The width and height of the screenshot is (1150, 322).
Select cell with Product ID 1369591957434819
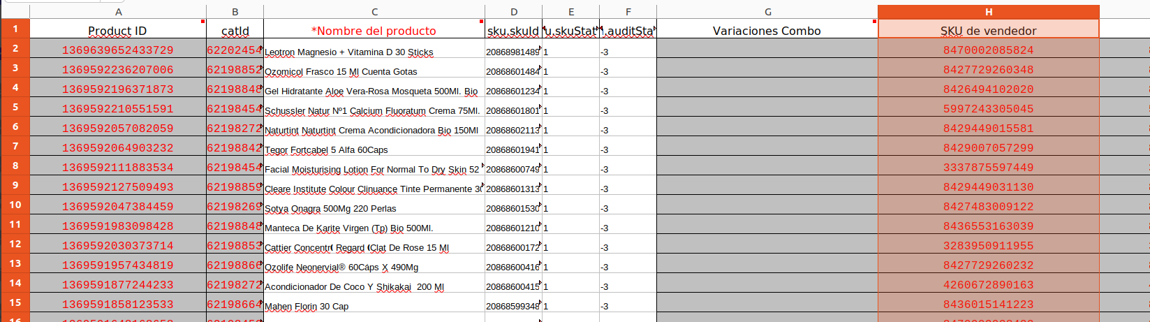tap(118, 263)
